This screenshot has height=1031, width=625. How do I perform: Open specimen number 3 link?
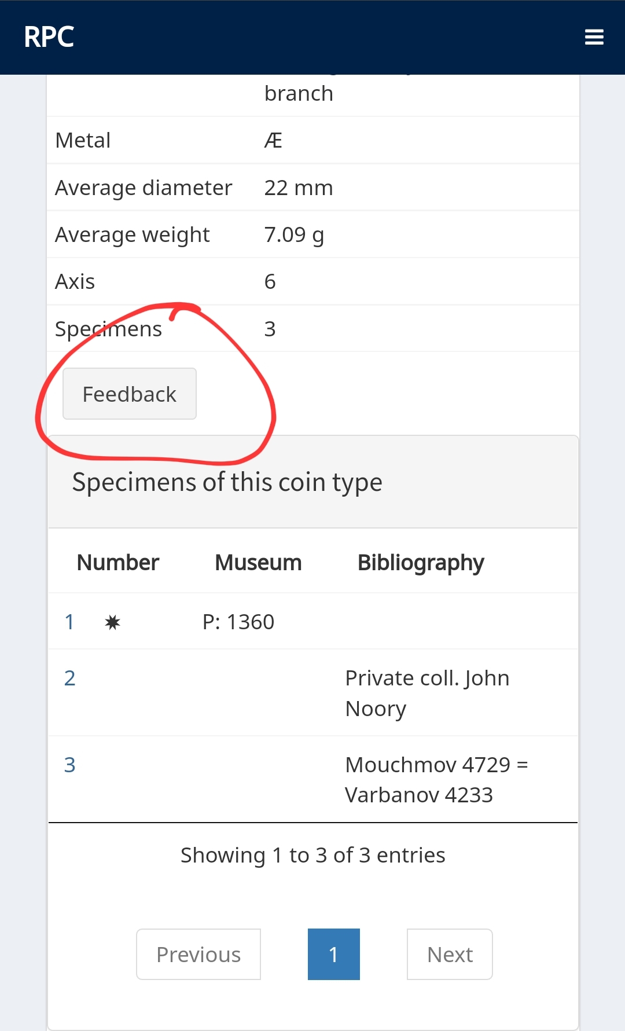69,765
